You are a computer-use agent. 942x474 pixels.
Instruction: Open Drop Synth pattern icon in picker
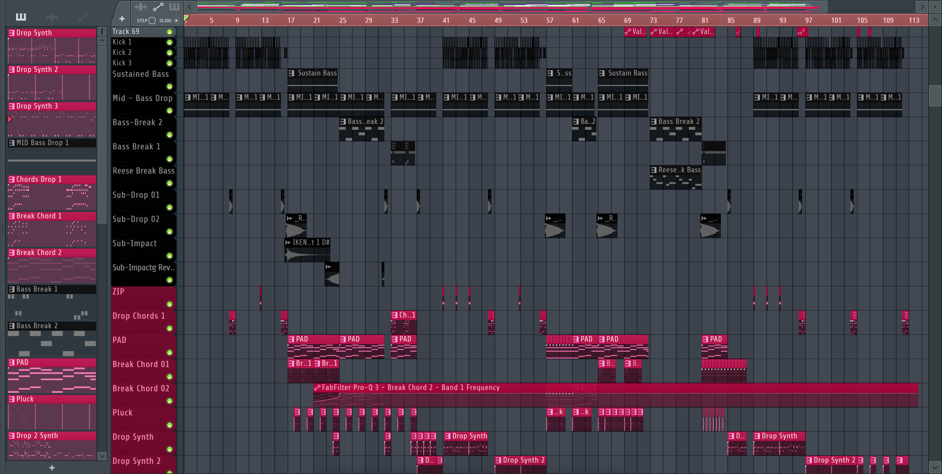pyautogui.click(x=12, y=33)
